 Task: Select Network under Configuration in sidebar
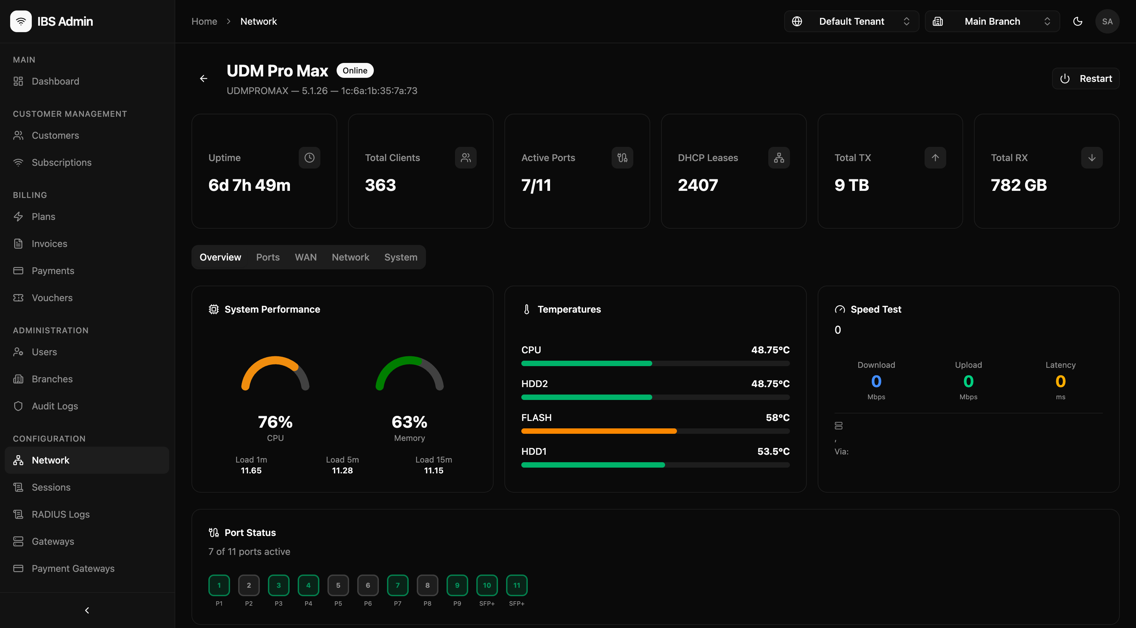[87, 460]
